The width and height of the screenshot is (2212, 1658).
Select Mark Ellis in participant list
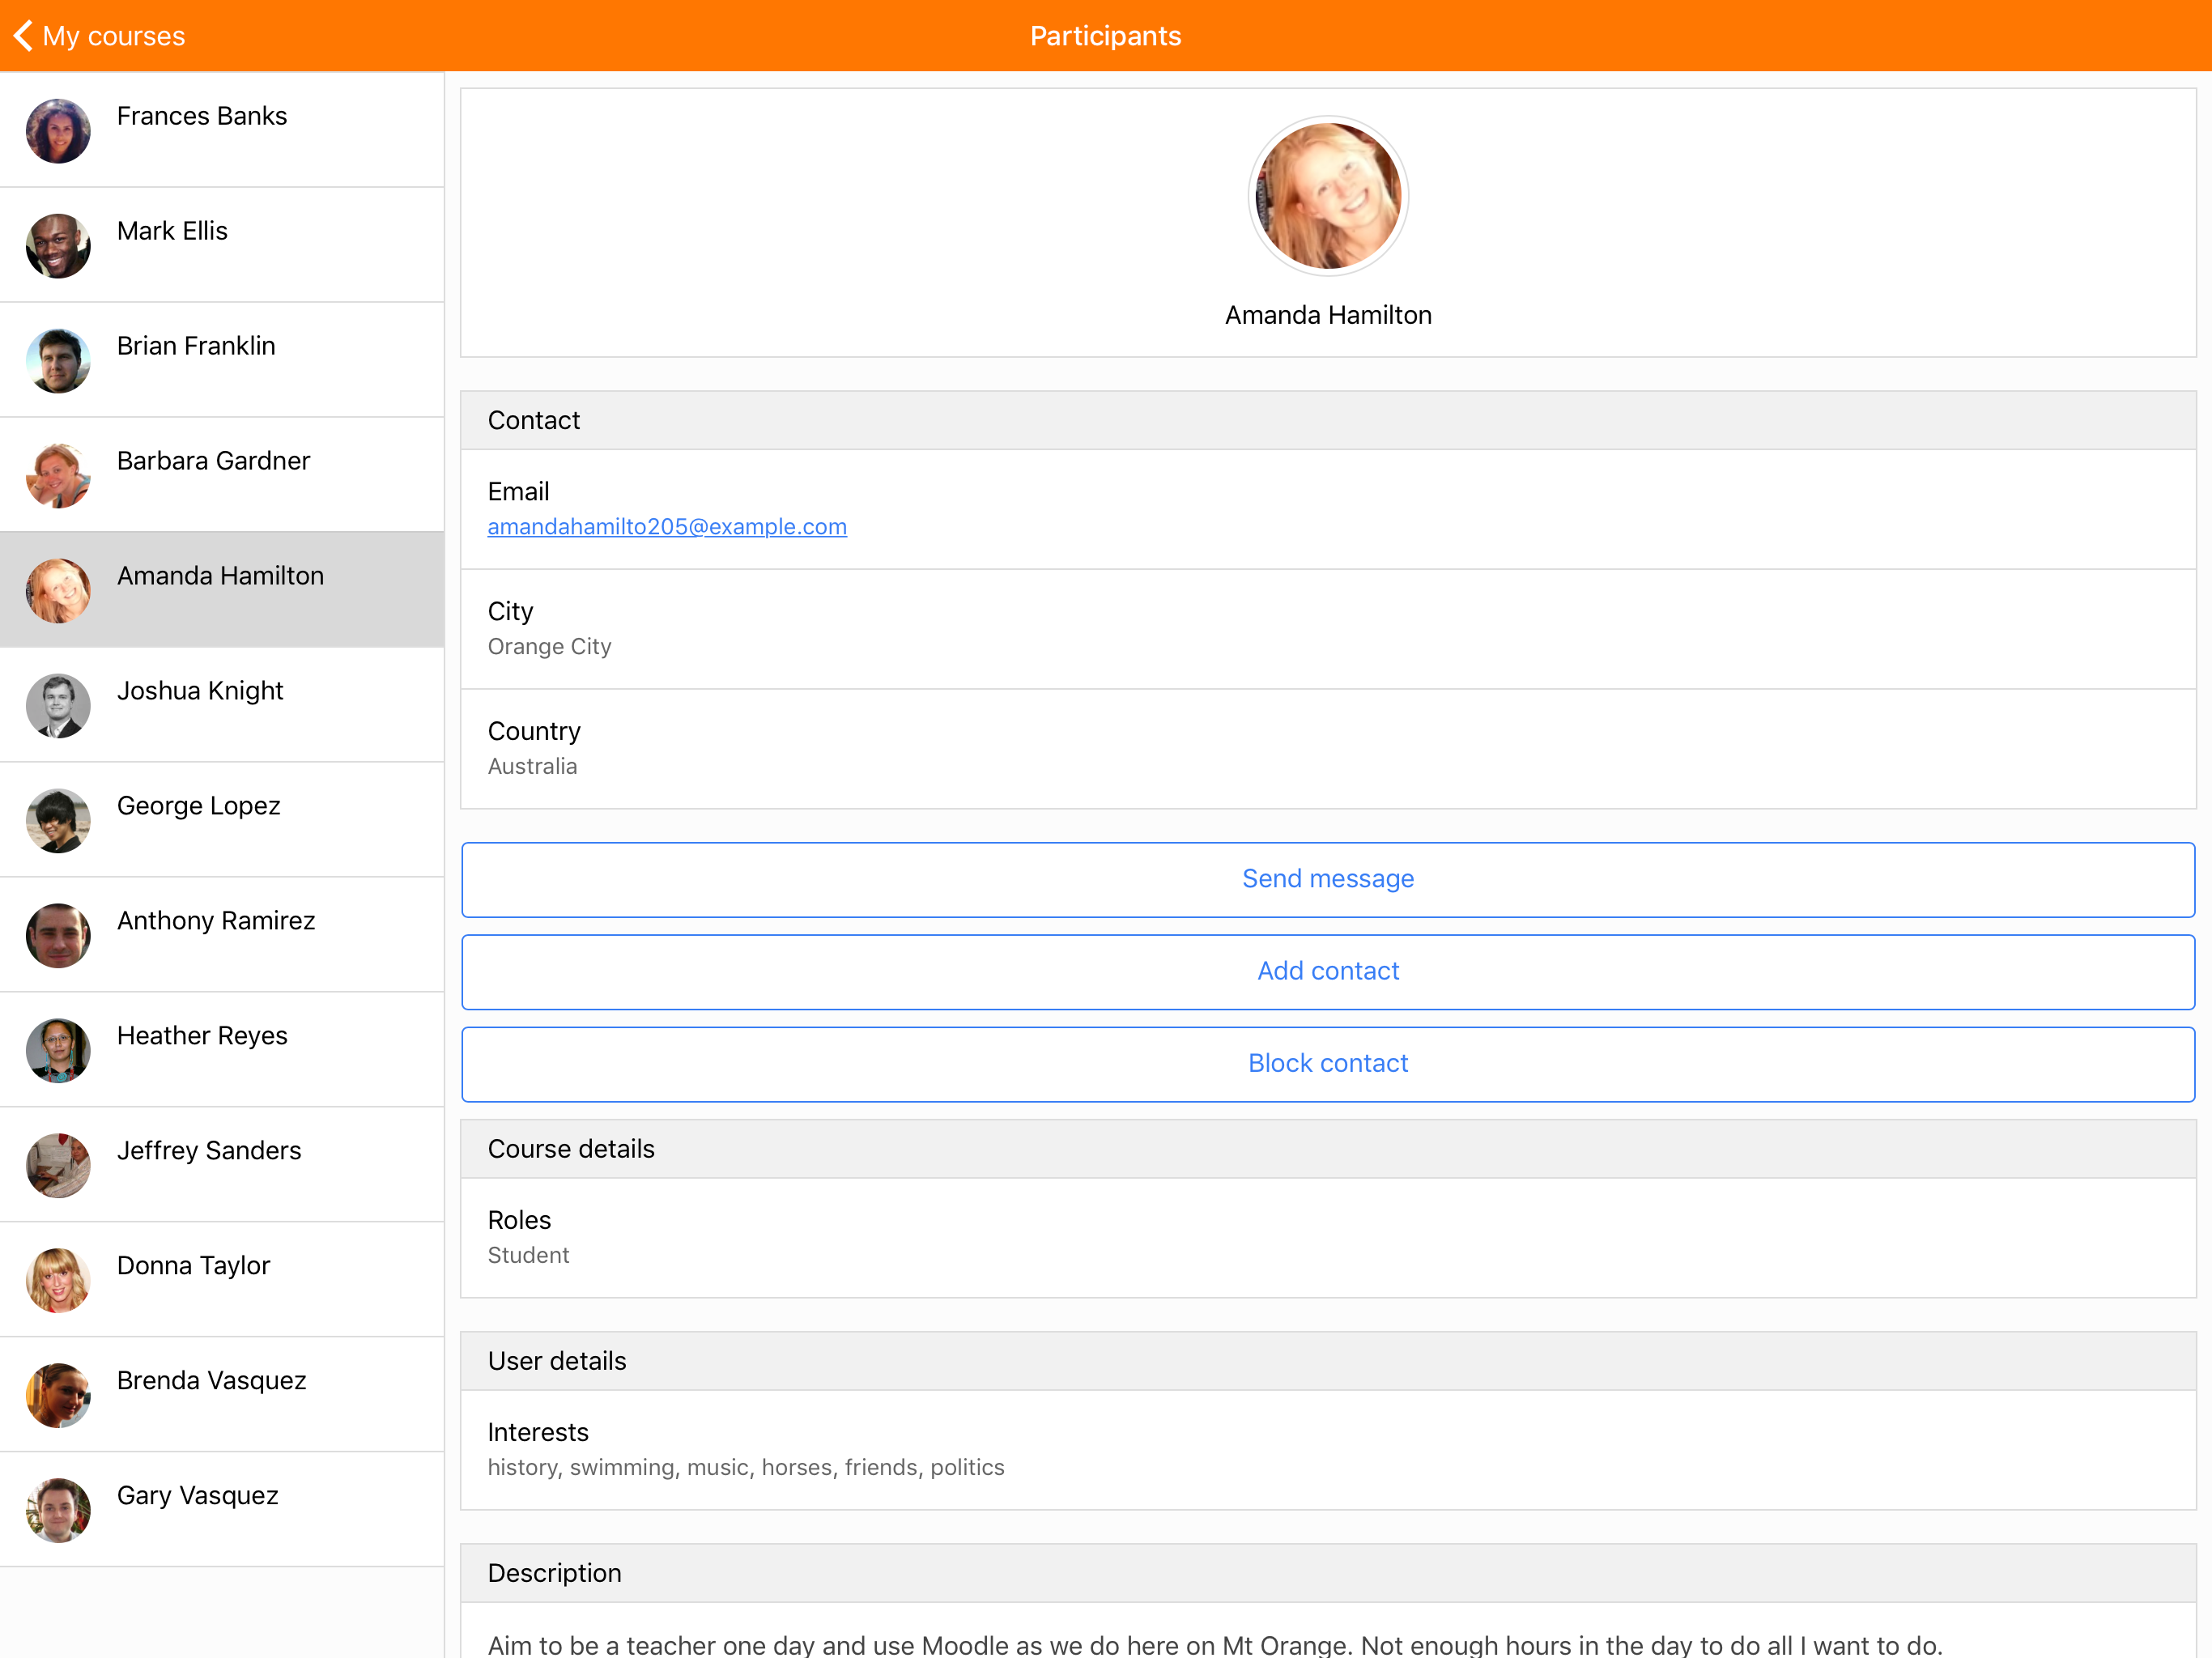click(222, 245)
